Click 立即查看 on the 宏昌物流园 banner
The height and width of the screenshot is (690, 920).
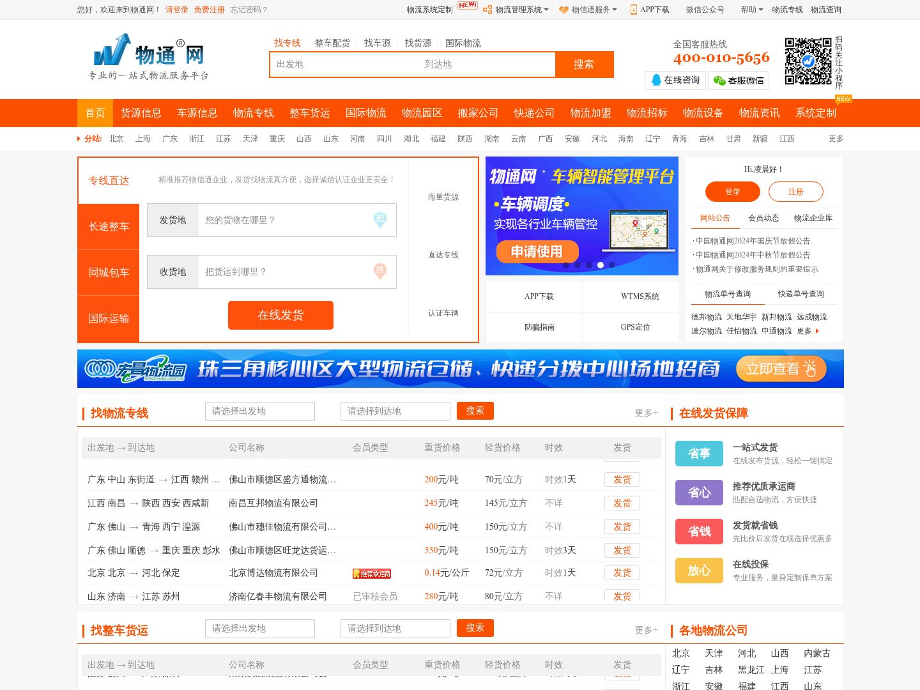pos(781,369)
